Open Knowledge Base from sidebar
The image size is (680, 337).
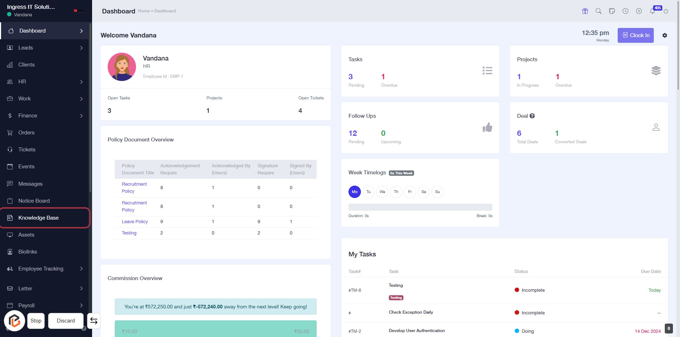[39, 218]
